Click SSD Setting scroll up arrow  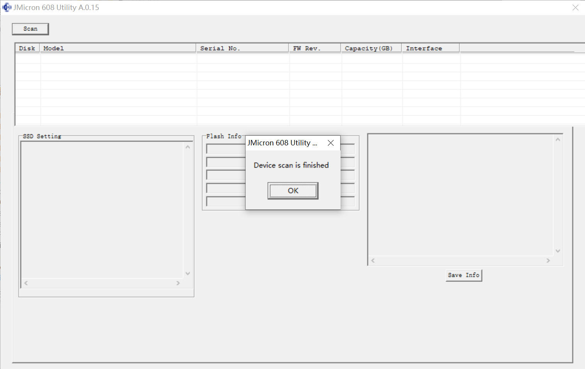(188, 147)
